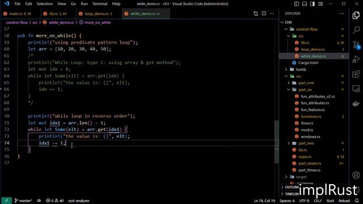Open Remote Explorer view

(x=356, y=89)
